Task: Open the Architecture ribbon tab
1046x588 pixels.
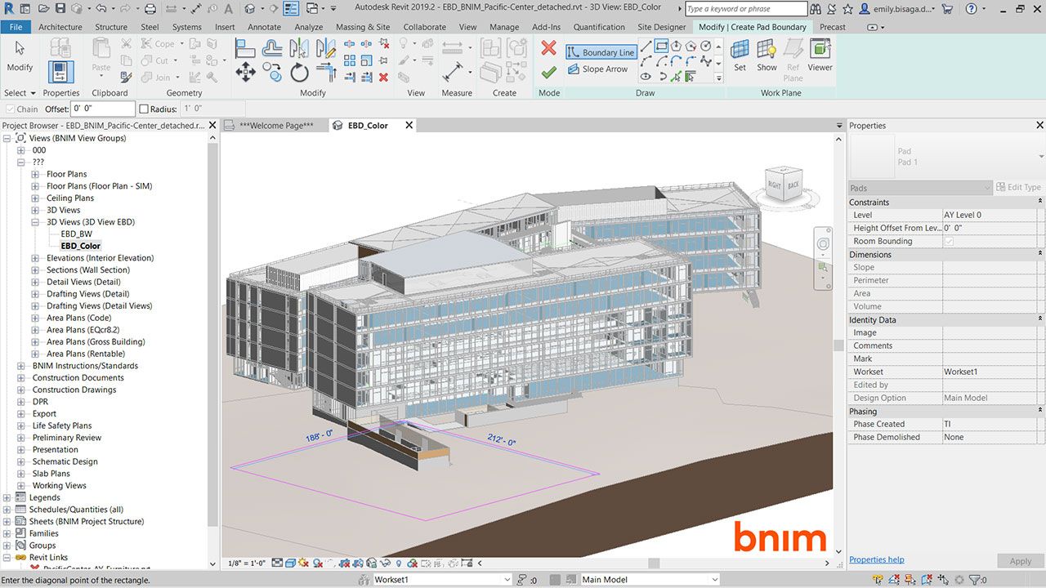Action: (60, 27)
